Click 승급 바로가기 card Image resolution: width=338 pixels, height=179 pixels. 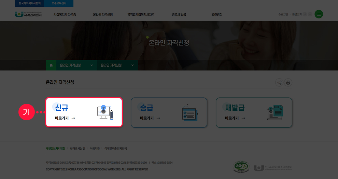[x=169, y=113]
